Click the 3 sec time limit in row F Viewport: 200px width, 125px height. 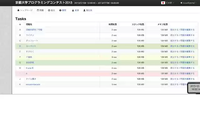[114, 57]
